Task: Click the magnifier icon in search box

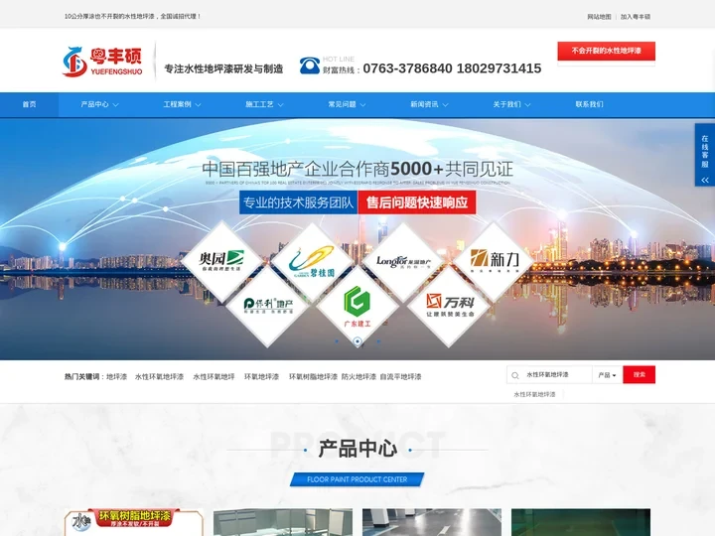Action: (515, 375)
